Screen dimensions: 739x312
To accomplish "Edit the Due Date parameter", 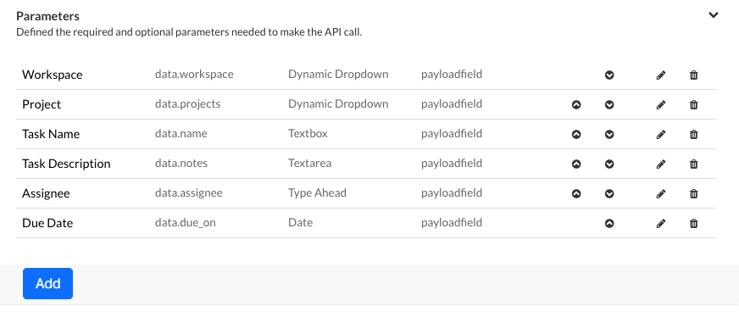I will tap(661, 223).
